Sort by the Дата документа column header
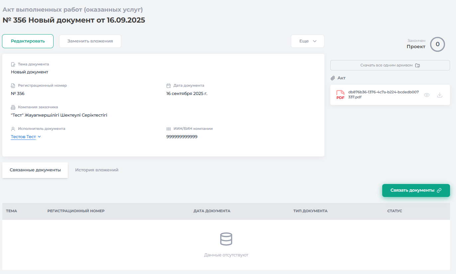The width and height of the screenshot is (456, 274). 212,211
